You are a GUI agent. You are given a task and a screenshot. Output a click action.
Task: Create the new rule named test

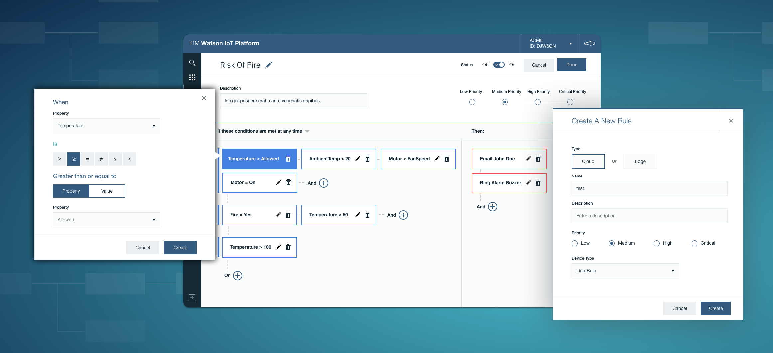pyautogui.click(x=715, y=308)
